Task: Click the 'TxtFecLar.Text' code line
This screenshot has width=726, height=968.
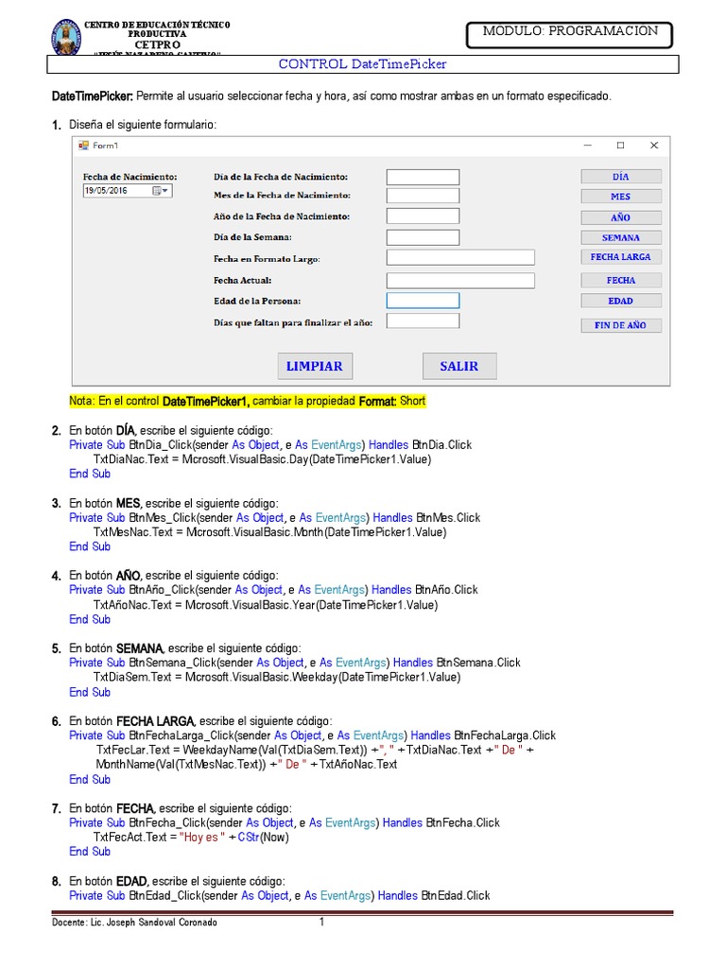Action: click(315, 750)
